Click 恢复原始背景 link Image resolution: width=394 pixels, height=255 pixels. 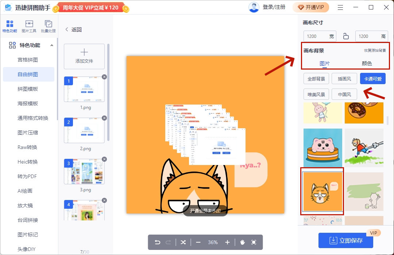tap(375, 51)
